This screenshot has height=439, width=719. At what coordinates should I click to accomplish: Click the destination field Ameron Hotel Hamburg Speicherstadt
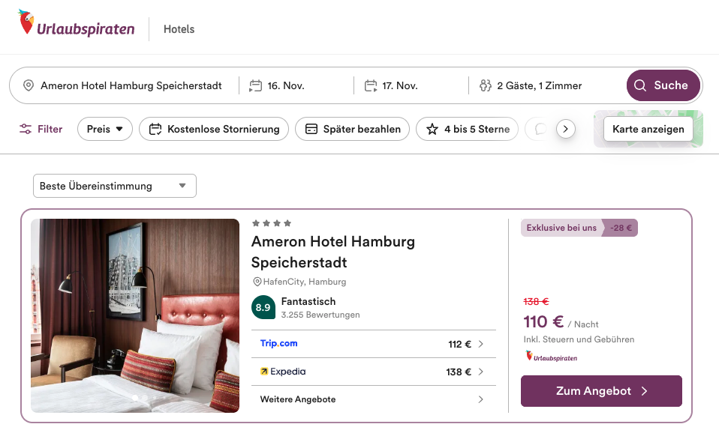(131, 85)
